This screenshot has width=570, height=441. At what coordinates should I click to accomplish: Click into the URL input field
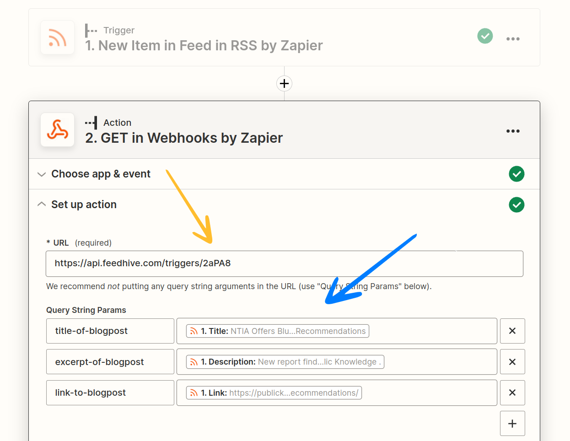pos(284,264)
